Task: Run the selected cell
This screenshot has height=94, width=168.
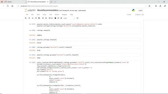Action: point(51,18)
